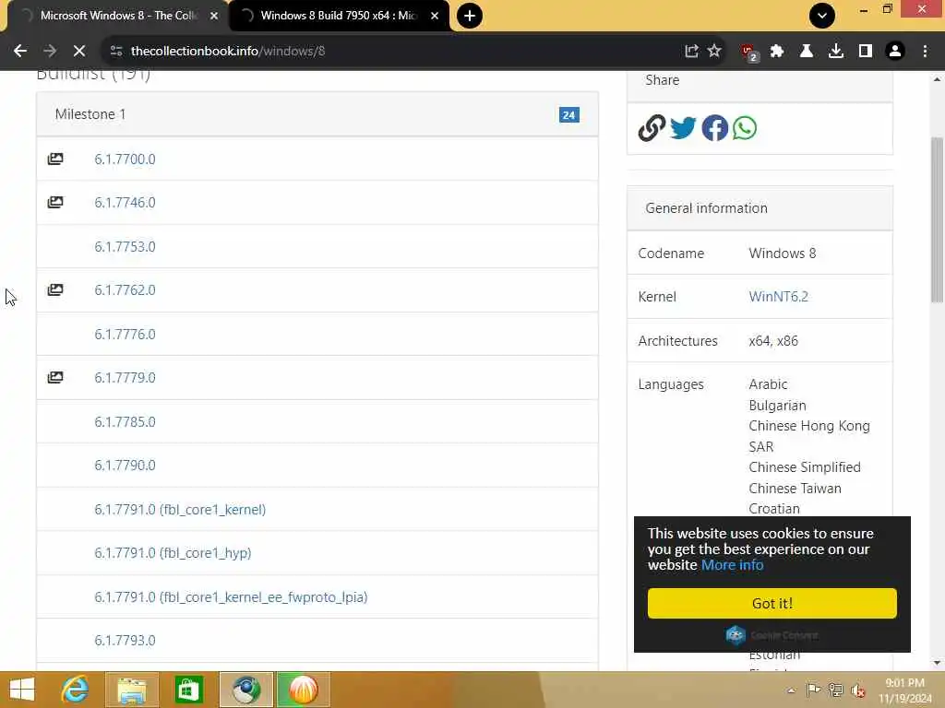Open 6.1.7791.0 (fbl_core1_kernel_ee_fwproto_lpia) link
The image size is (945, 708).
coord(231,597)
